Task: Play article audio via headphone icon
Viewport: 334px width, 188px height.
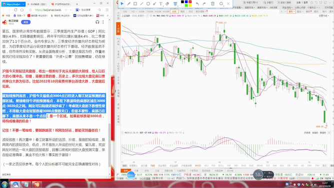Action: (97, 22)
